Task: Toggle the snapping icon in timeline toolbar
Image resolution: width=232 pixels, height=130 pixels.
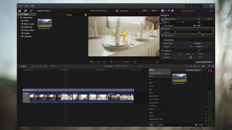Action: click(199, 66)
